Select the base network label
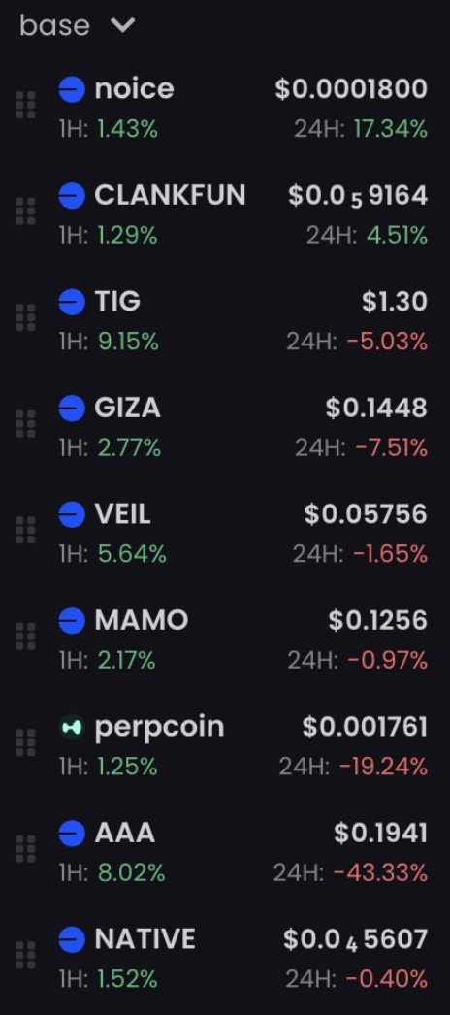This screenshot has height=1015, width=450. point(54,26)
